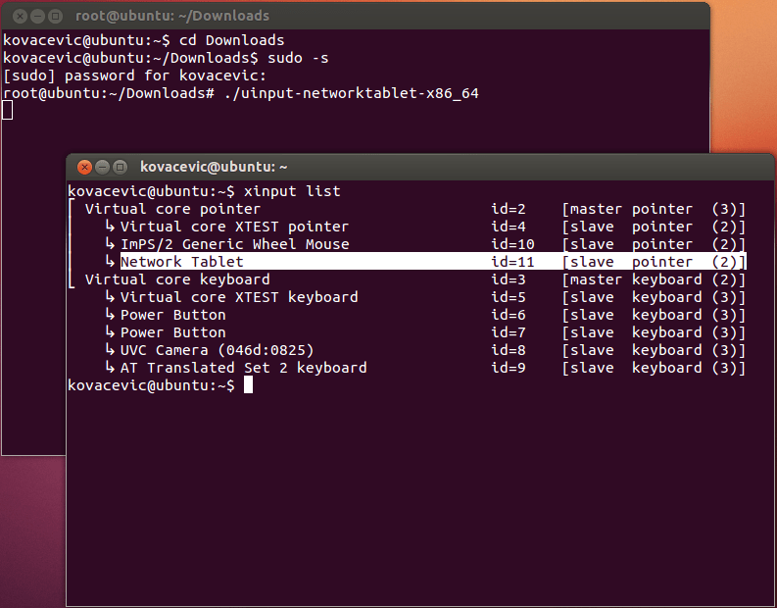Select the 'Virtual core pointer' line
The height and width of the screenshot is (608, 777).
[415, 209]
